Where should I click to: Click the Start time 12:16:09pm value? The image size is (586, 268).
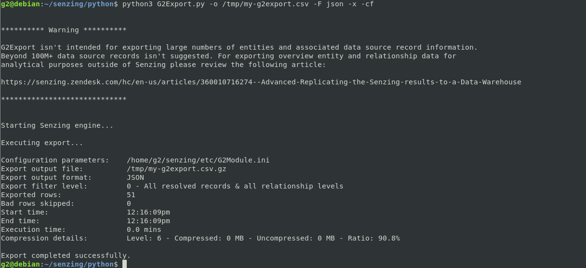click(148, 212)
